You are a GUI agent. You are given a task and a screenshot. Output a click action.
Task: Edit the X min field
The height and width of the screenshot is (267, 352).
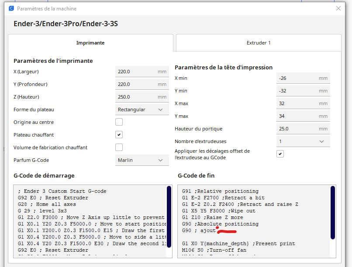click(303, 78)
